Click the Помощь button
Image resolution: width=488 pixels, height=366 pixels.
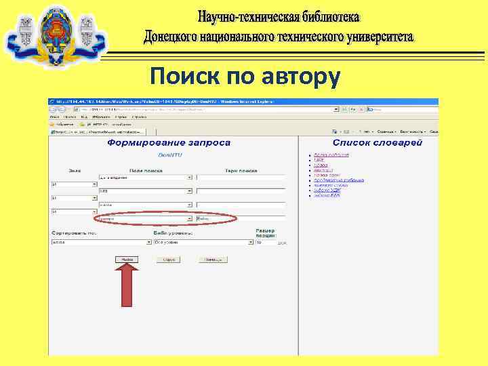(x=213, y=260)
